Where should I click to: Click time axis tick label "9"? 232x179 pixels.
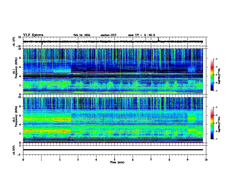187,160
